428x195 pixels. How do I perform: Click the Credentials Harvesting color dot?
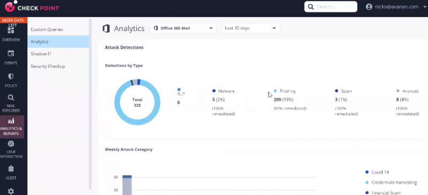[x=367, y=183]
